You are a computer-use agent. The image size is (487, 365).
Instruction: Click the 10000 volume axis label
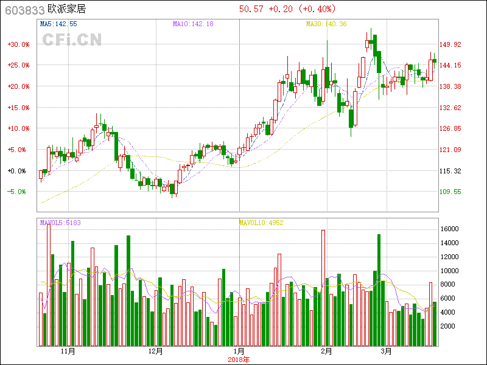coord(450,271)
